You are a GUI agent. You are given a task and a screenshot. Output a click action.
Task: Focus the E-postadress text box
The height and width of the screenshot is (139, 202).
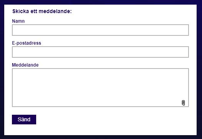coord(100,52)
